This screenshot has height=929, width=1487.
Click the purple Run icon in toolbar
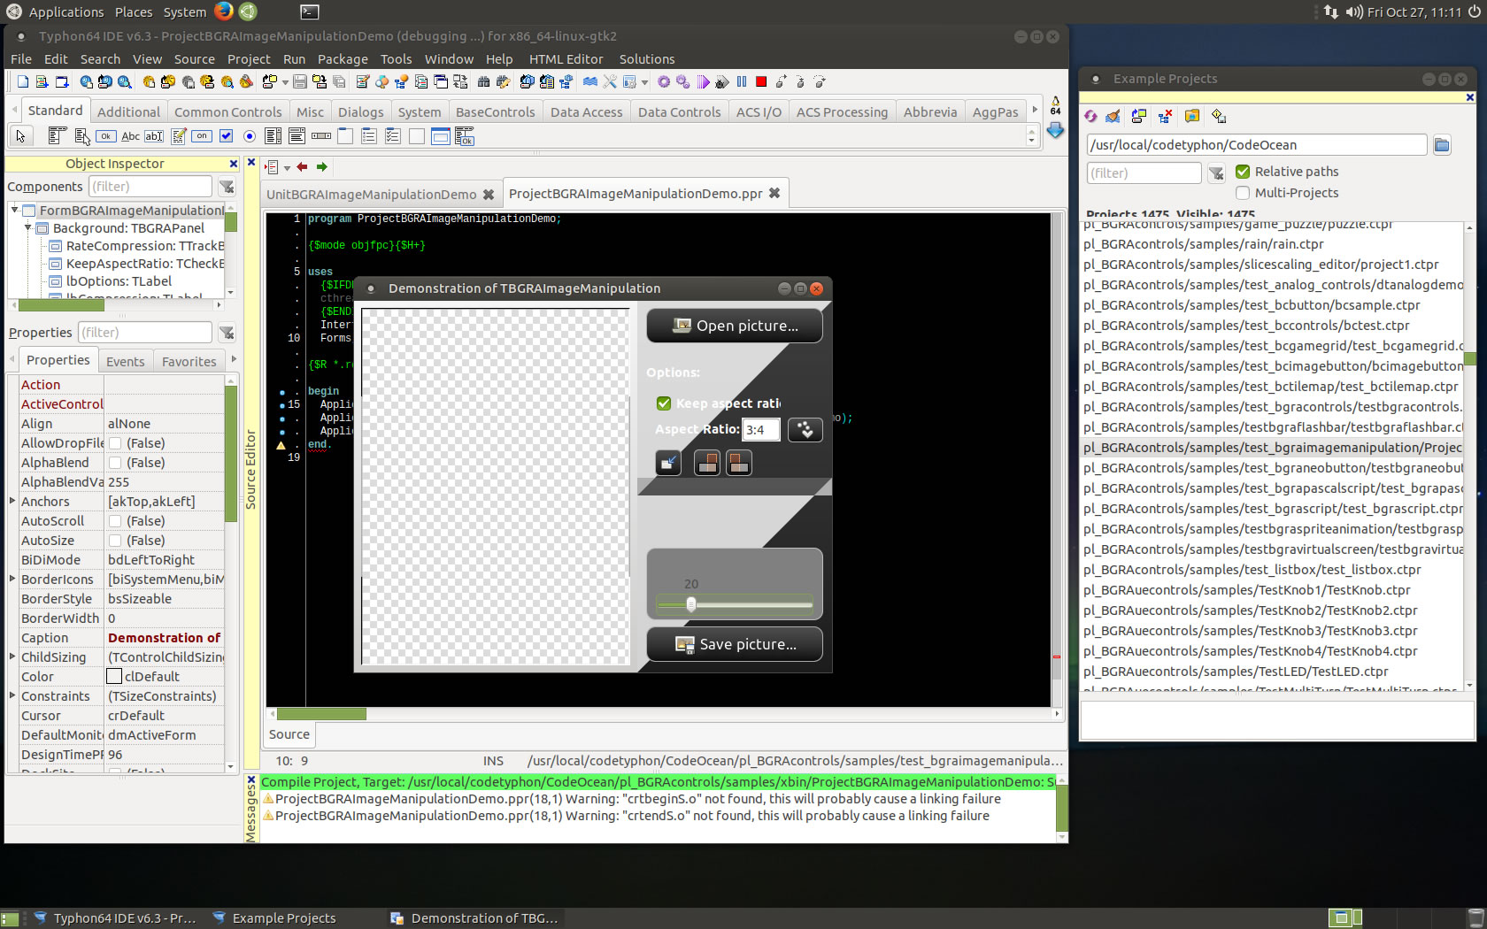(704, 82)
